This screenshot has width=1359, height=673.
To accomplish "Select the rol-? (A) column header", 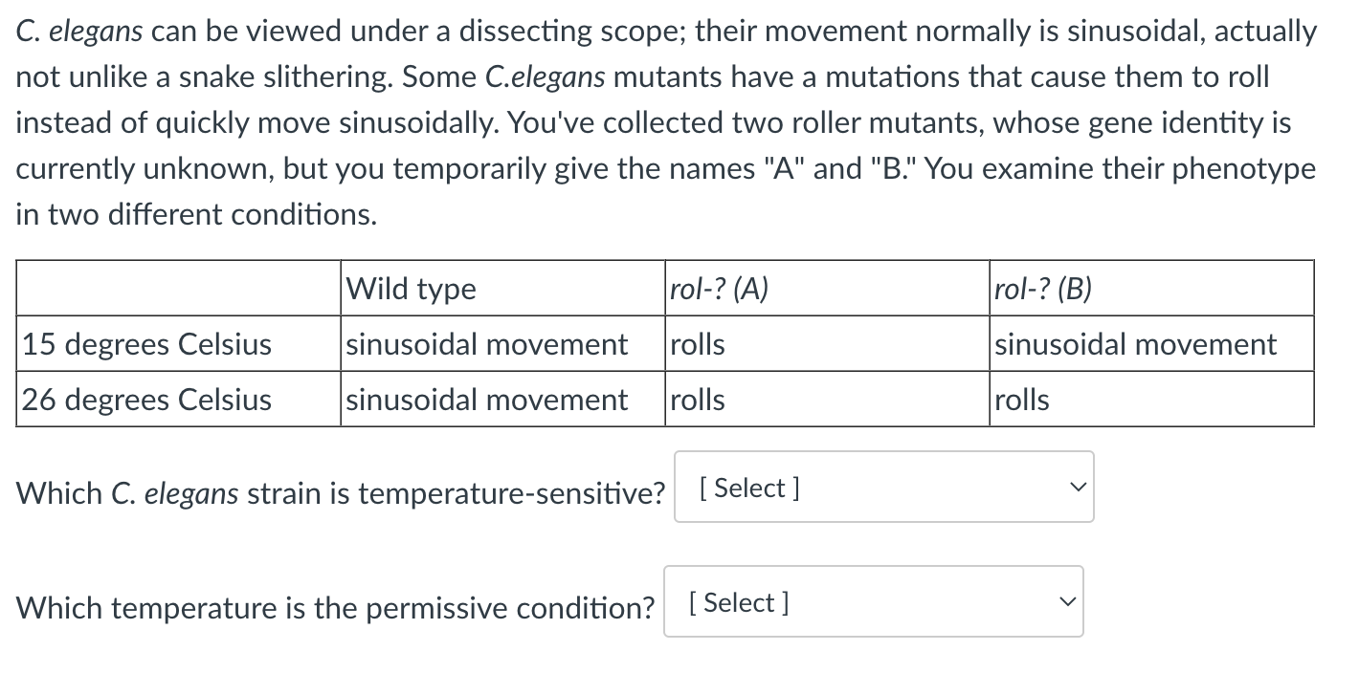I will (720, 288).
